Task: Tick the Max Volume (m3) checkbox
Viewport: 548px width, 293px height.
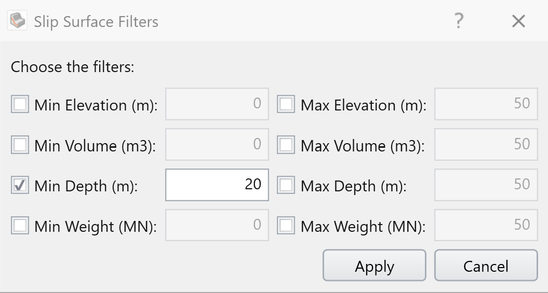Action: (x=286, y=144)
